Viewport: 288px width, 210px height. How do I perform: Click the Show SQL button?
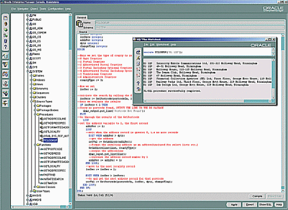pyautogui.click(x=265, y=204)
